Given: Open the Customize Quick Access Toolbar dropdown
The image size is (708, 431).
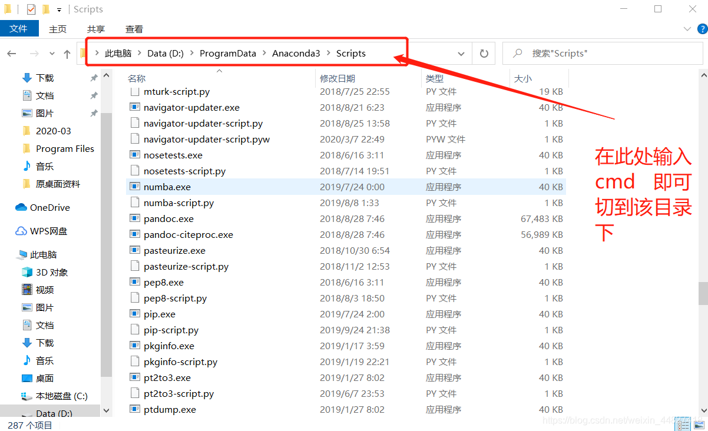Looking at the screenshot, I should point(58,9).
